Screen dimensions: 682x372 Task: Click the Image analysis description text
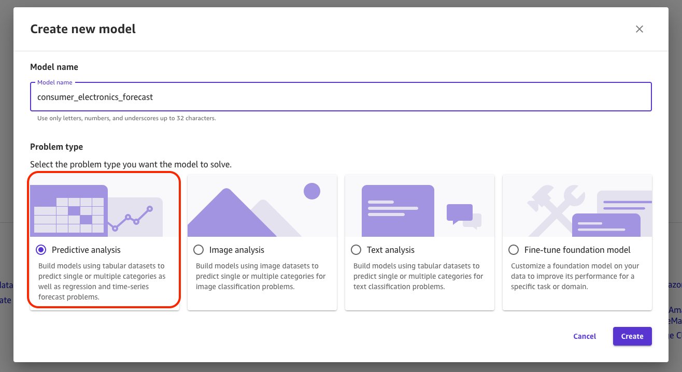(261, 276)
